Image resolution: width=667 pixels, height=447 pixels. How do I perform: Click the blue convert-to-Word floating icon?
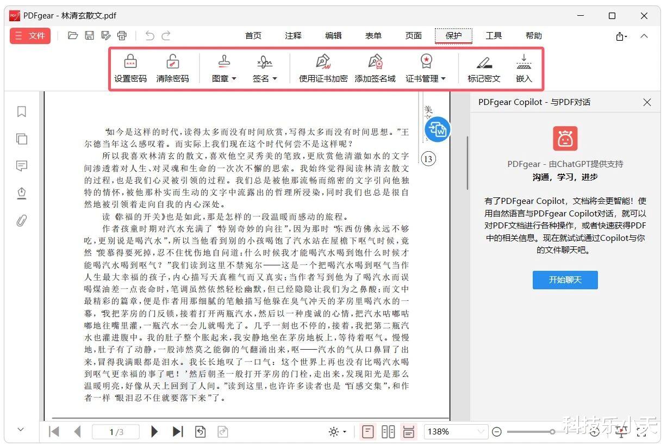pyautogui.click(x=437, y=130)
